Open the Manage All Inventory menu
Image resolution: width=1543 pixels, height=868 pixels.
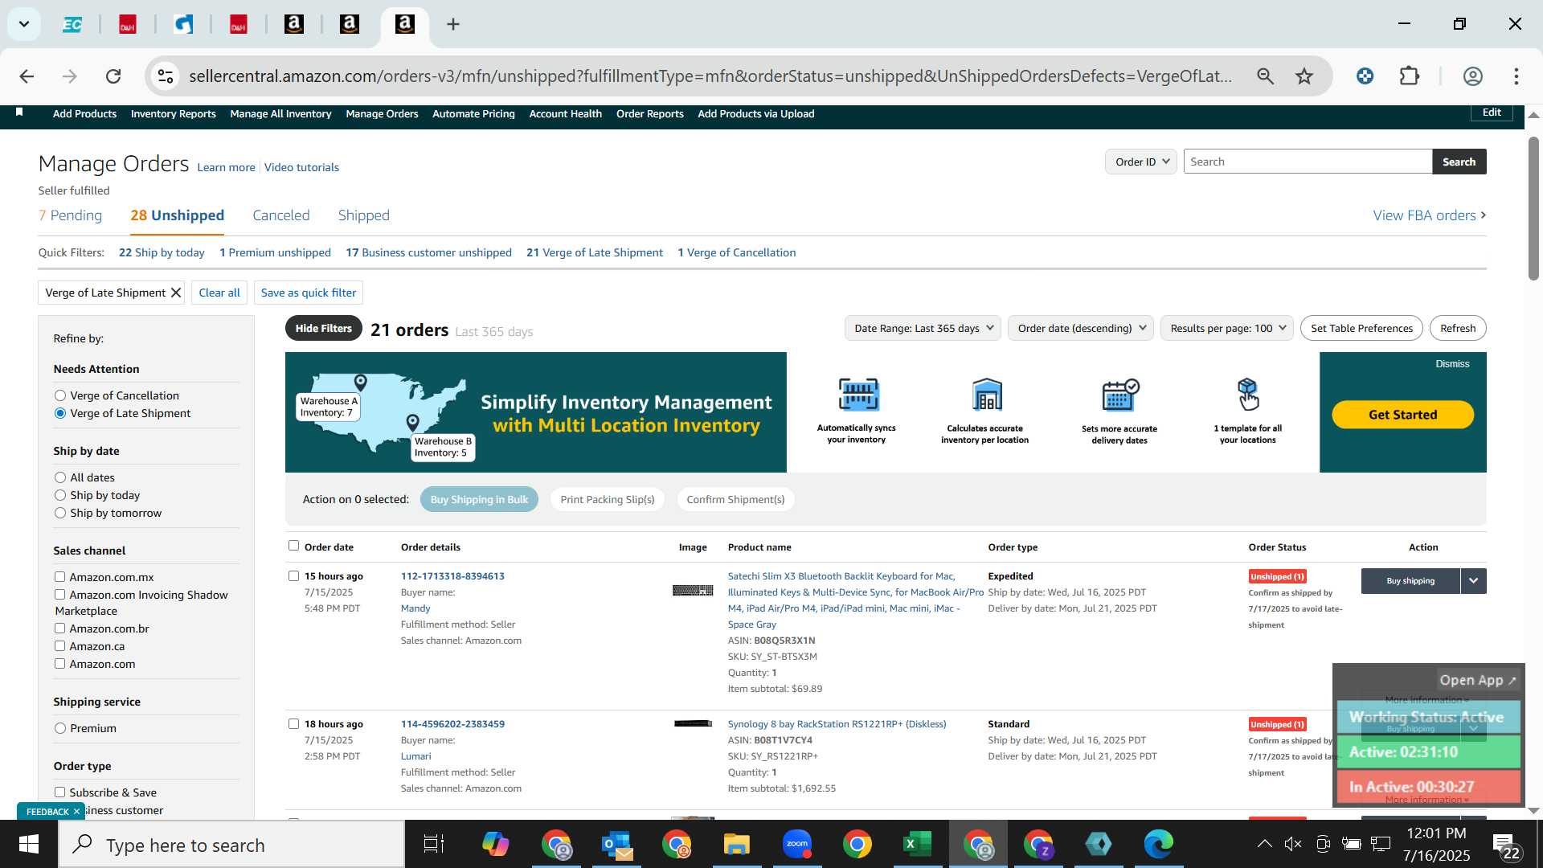(x=280, y=113)
